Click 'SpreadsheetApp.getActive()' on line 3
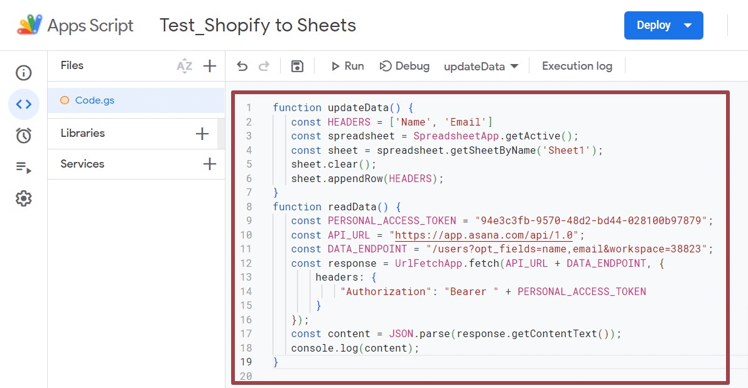The image size is (748, 388). pyautogui.click(x=493, y=136)
